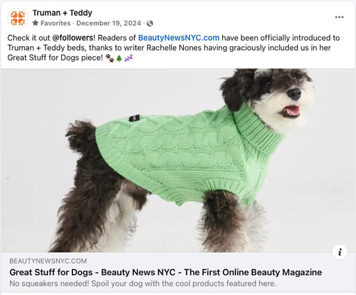Open the Great Stuff for Dogs headline
Viewport: 356px width, 295px height.
pos(165,272)
